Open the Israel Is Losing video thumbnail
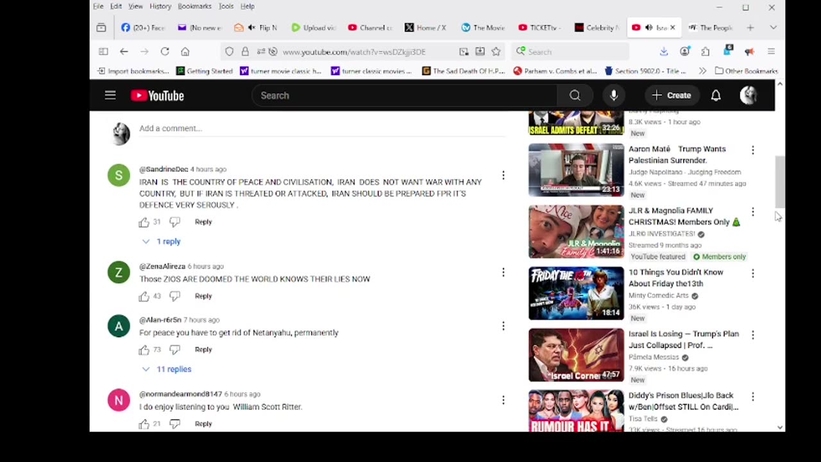Screen dimensions: 821x462 point(576,355)
